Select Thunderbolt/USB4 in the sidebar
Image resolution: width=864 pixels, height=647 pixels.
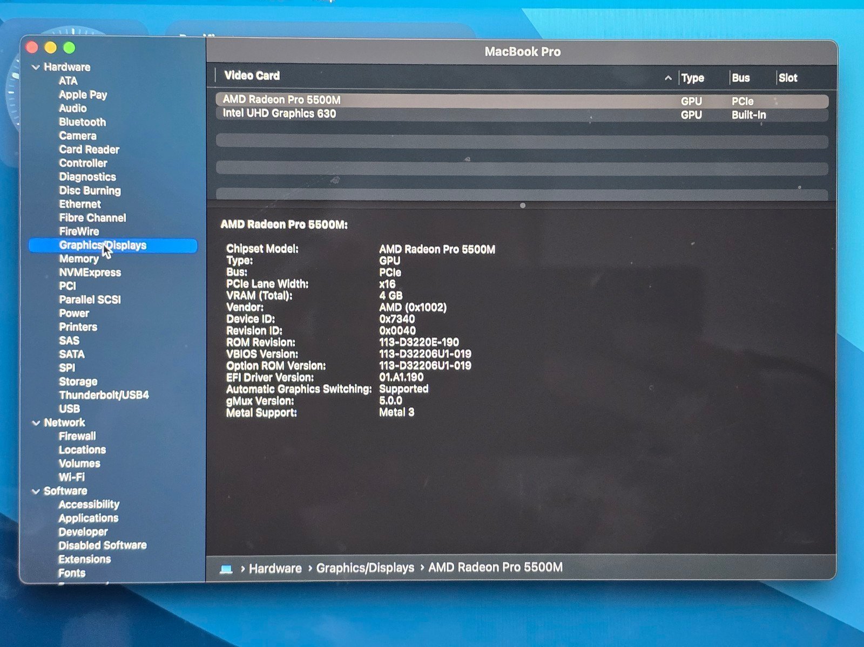pyautogui.click(x=104, y=395)
